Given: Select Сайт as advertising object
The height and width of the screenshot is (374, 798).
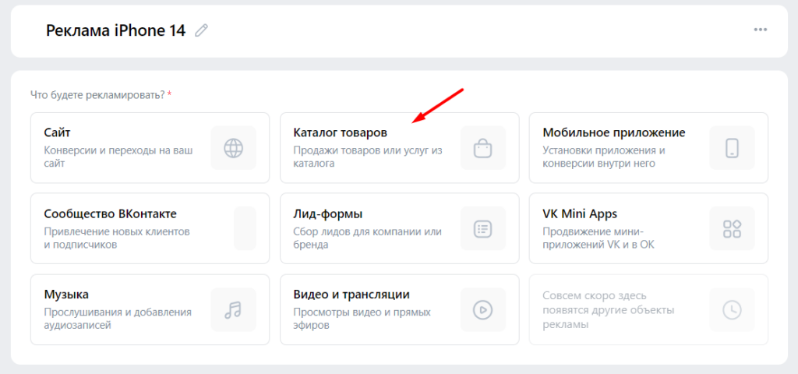Looking at the screenshot, I should tap(150, 147).
